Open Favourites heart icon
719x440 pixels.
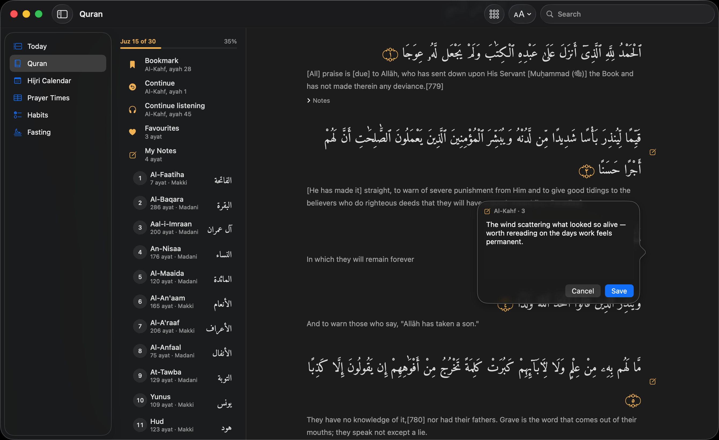(x=133, y=132)
